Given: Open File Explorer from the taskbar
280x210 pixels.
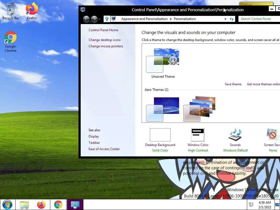Looking at the screenshot, I should tap(24, 205).
